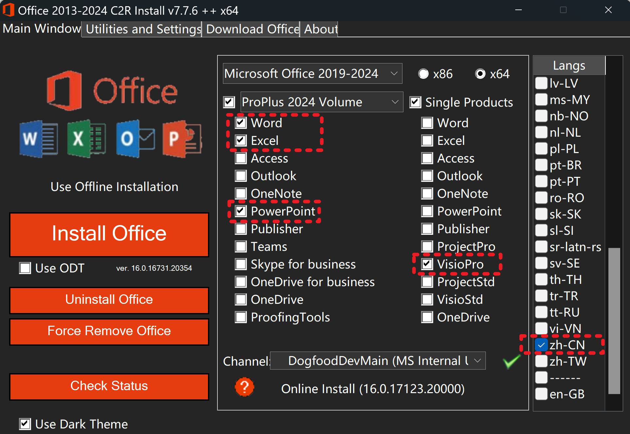The image size is (630, 434).
Task: Toggle the Use Dark Theme checkbox
Action: click(25, 424)
